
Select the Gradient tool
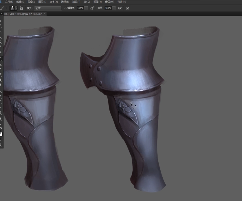[x=1, y=80]
